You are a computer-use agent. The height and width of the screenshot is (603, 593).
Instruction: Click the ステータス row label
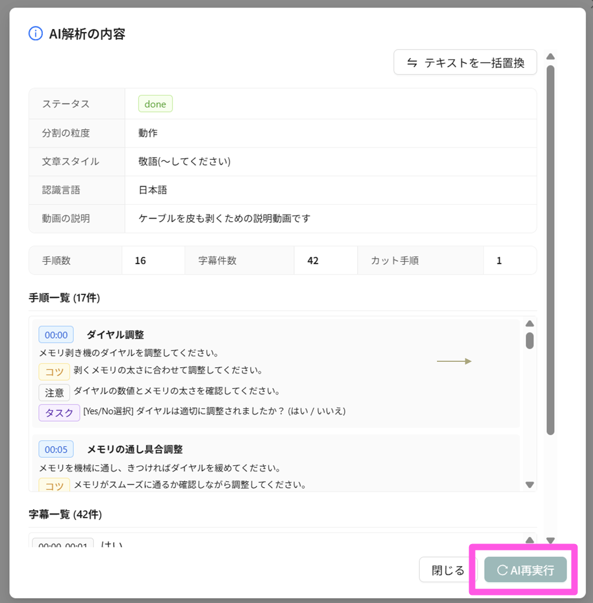click(66, 104)
